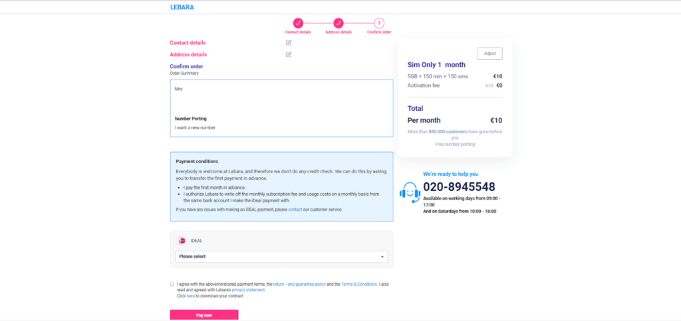The width and height of the screenshot is (681, 321).
Task: Click 'here' to download your contract
Action: [x=191, y=296]
